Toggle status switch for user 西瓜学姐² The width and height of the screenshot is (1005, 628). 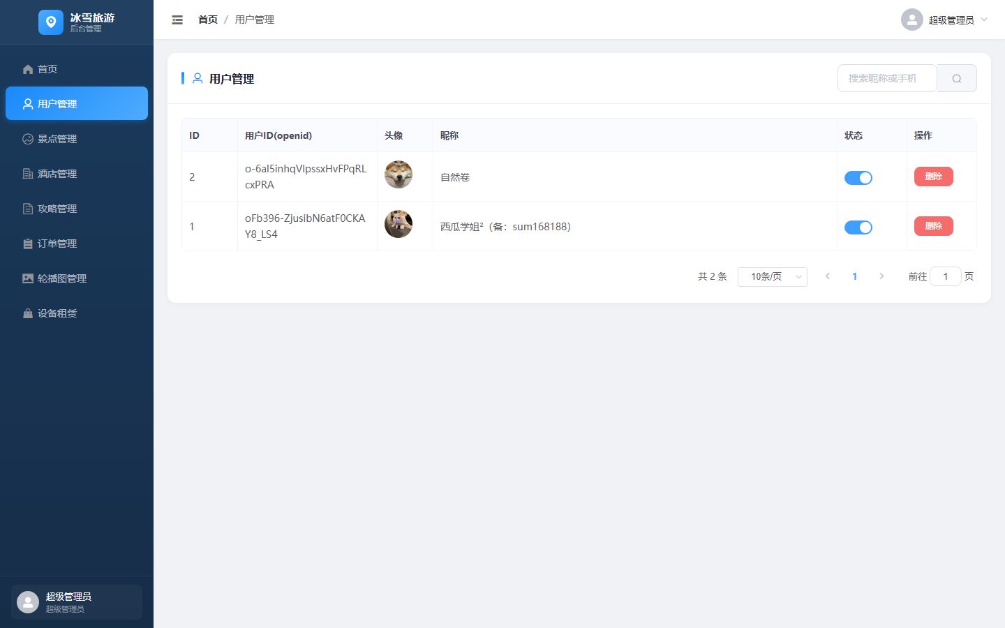[x=858, y=227]
